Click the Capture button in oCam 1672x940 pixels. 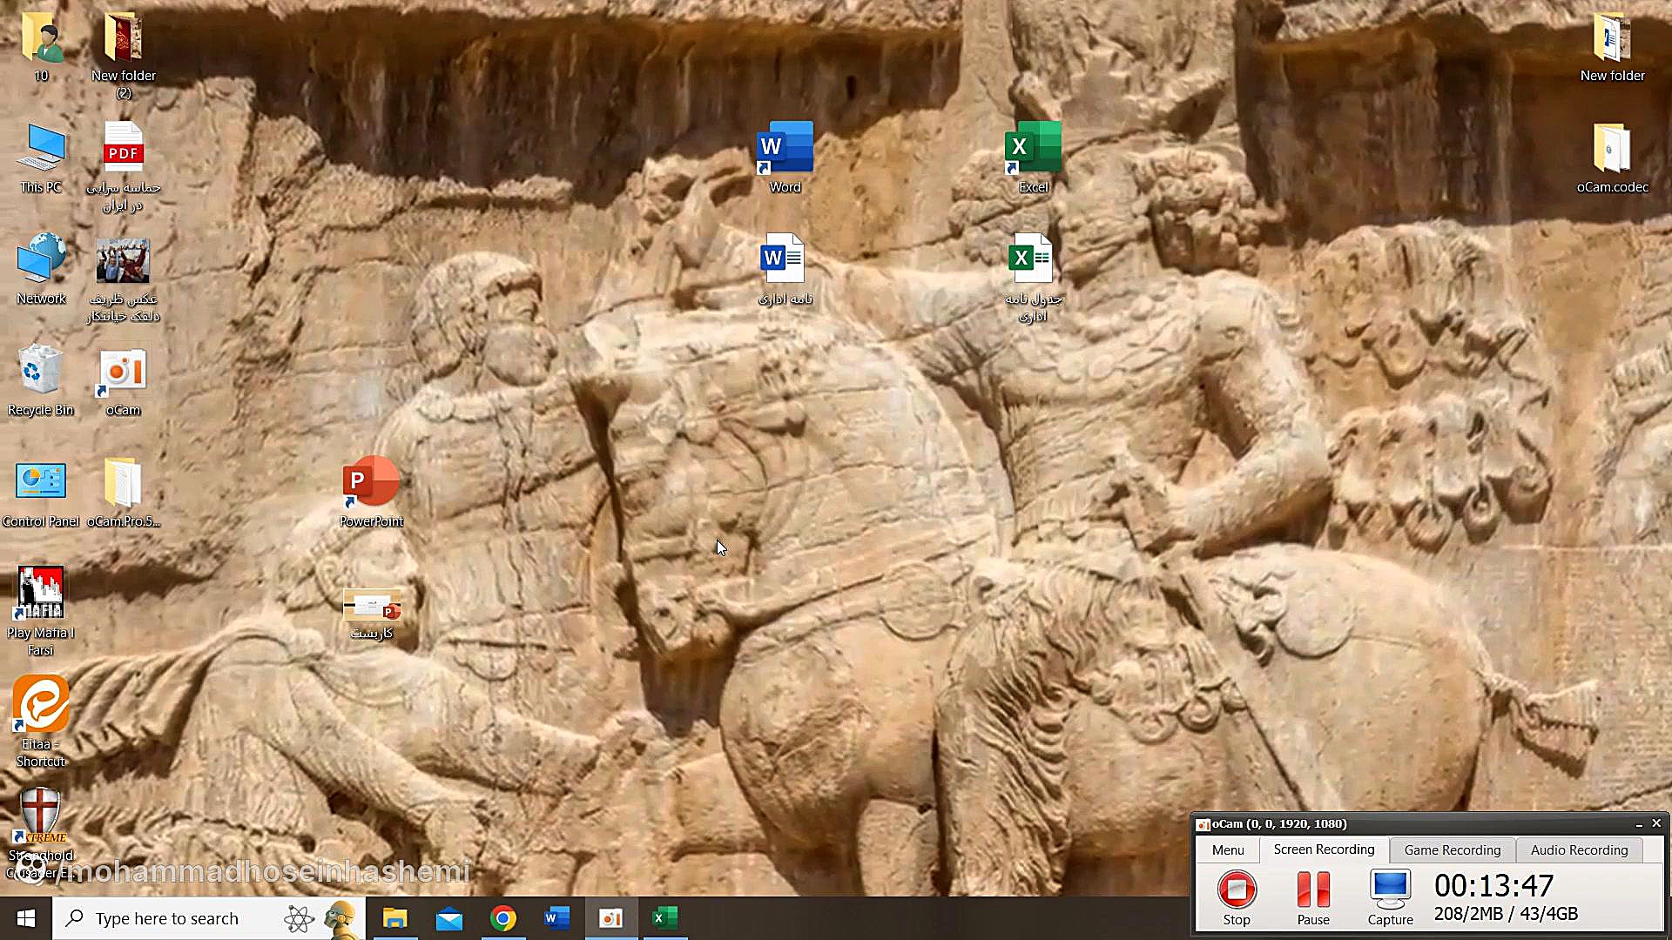[1390, 897]
